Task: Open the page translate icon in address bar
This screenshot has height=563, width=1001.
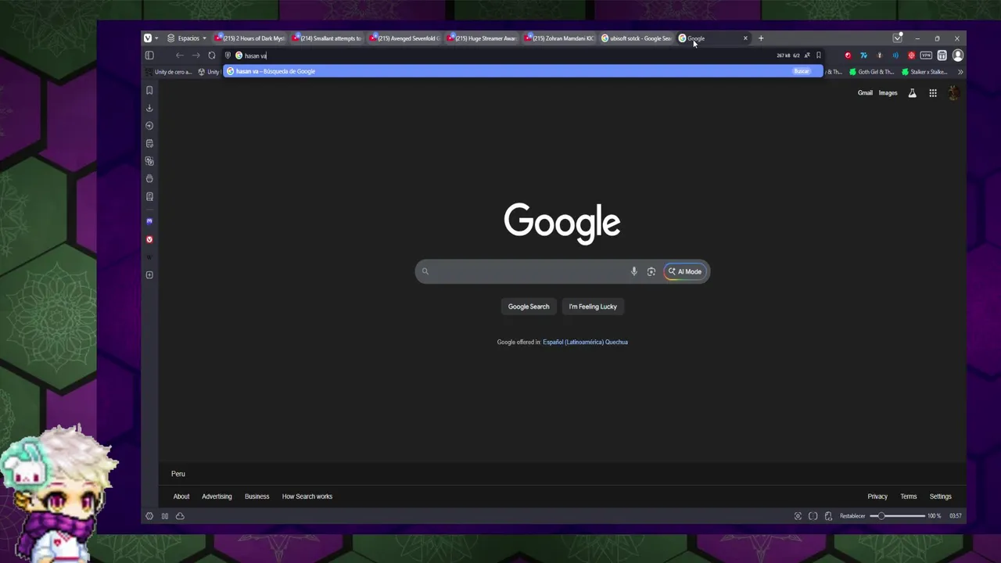Action: coord(807,56)
